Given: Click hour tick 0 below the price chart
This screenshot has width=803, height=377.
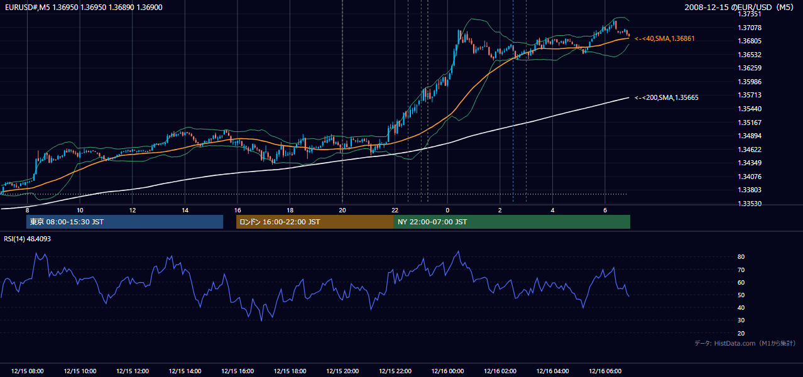Looking at the screenshot, I should 447,210.
